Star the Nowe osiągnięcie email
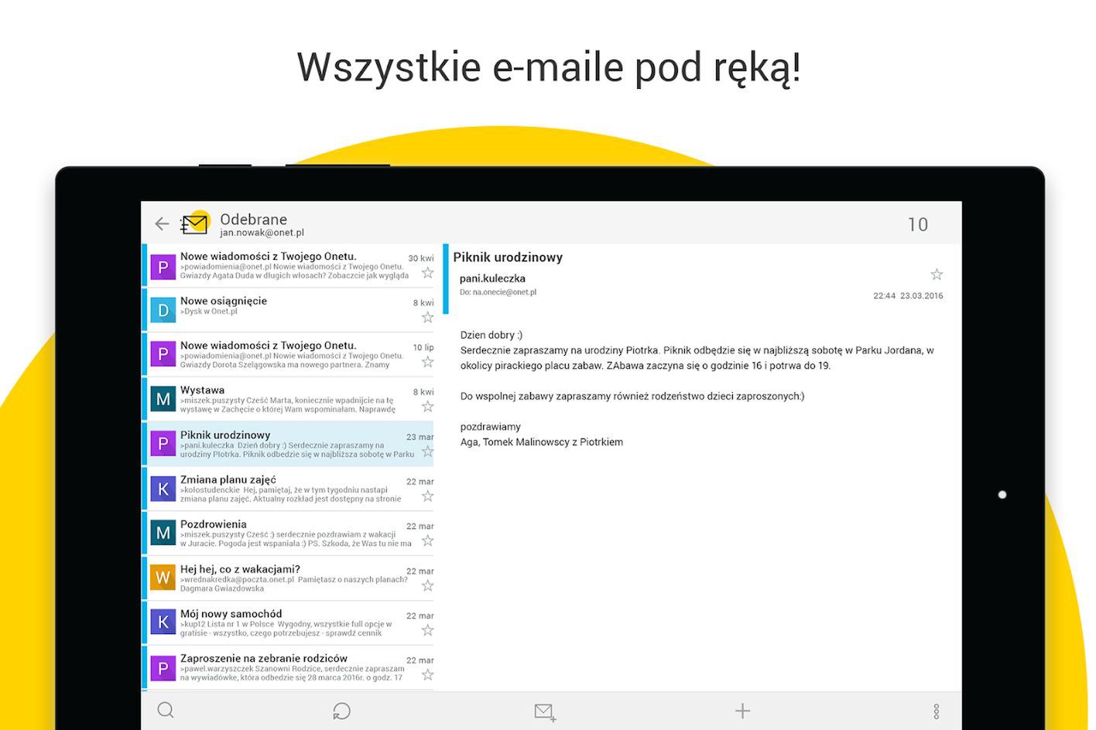Screen dimensions: 1096x730 pyautogui.click(x=427, y=318)
